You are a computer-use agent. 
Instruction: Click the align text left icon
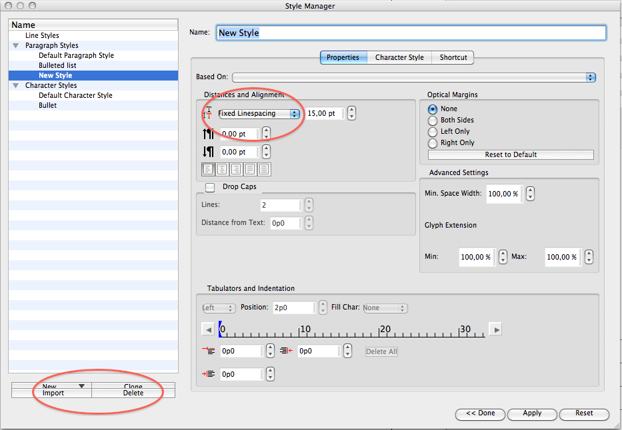coord(209,170)
